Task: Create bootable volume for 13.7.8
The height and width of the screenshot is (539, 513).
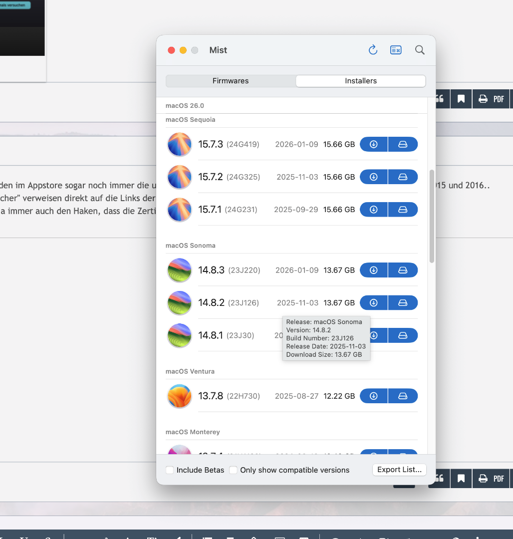Action: point(403,396)
